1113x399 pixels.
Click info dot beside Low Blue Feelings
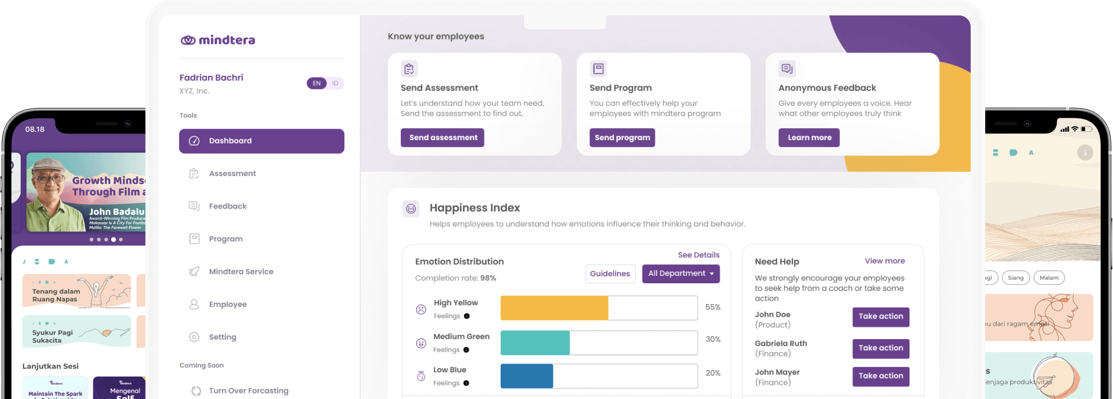466,383
